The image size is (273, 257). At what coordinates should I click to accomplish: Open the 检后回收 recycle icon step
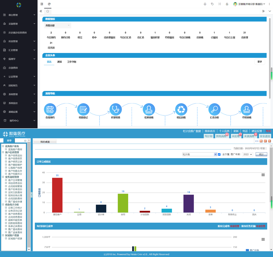tap(181, 109)
